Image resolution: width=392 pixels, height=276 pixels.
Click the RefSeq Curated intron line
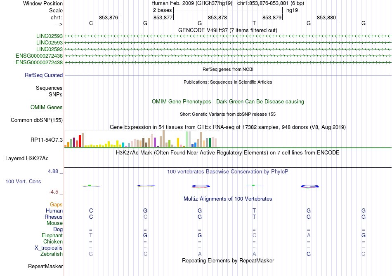pyautogui.click(x=228, y=75)
